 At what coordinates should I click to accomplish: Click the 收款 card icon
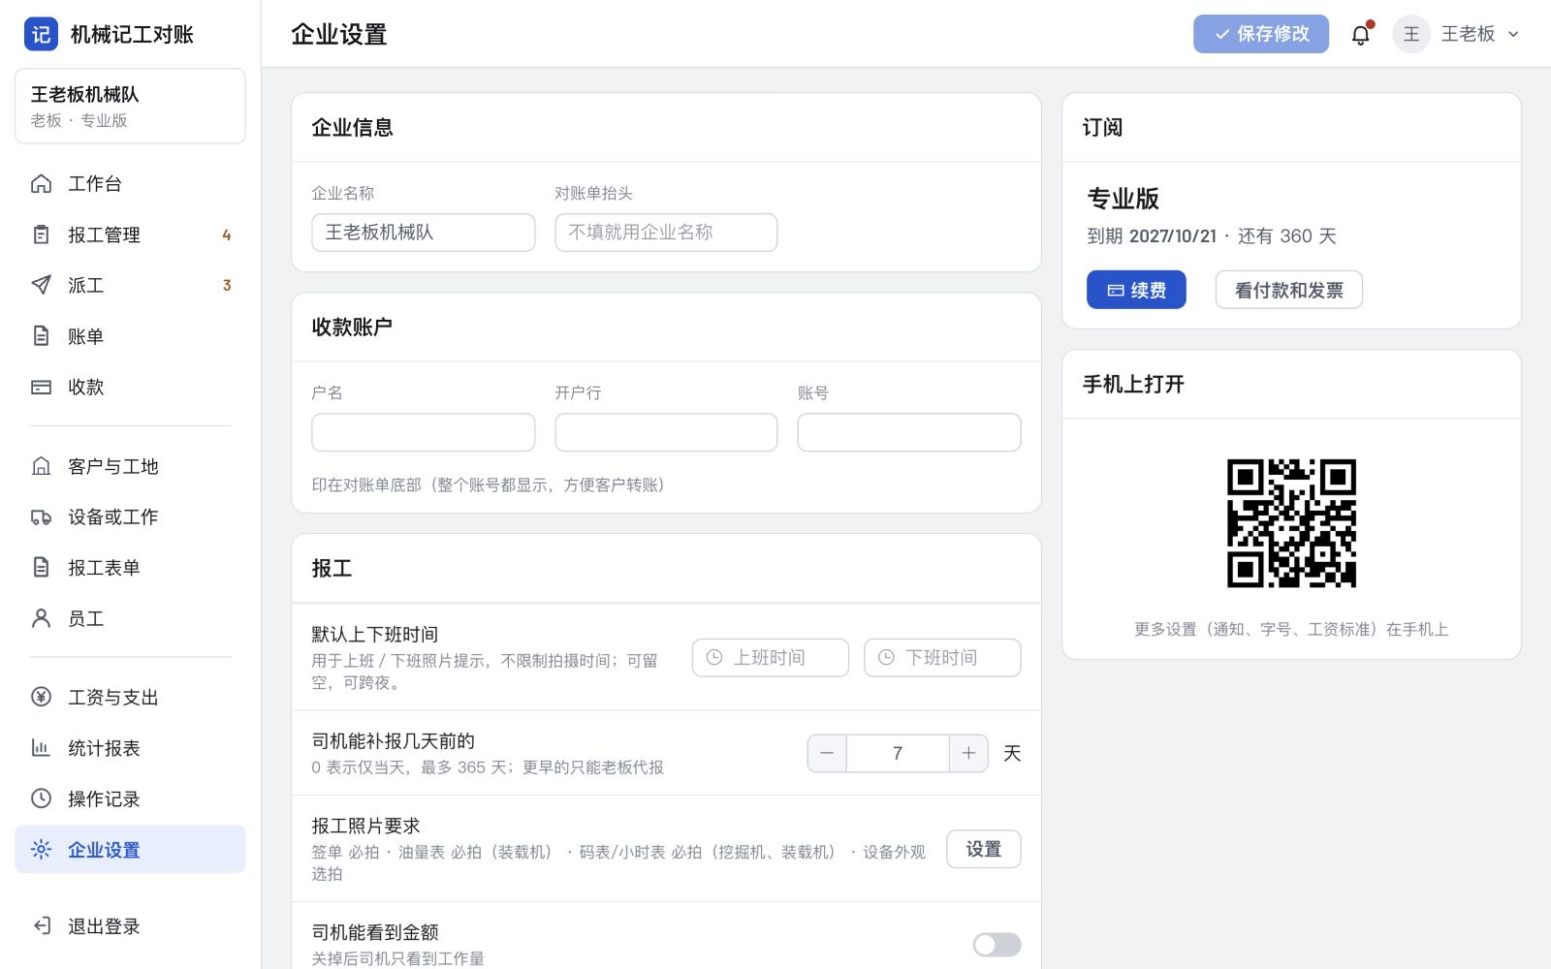coord(41,387)
